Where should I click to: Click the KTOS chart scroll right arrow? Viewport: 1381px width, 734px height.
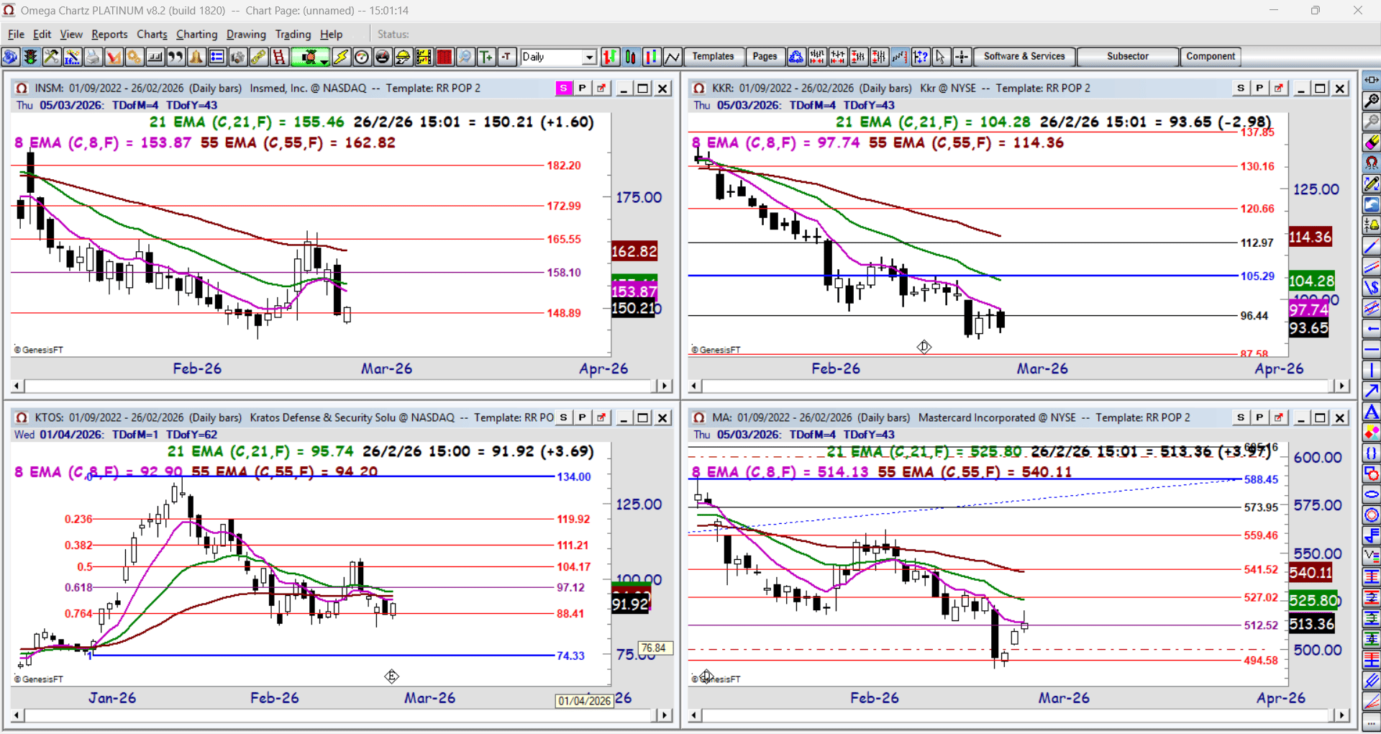click(x=665, y=715)
